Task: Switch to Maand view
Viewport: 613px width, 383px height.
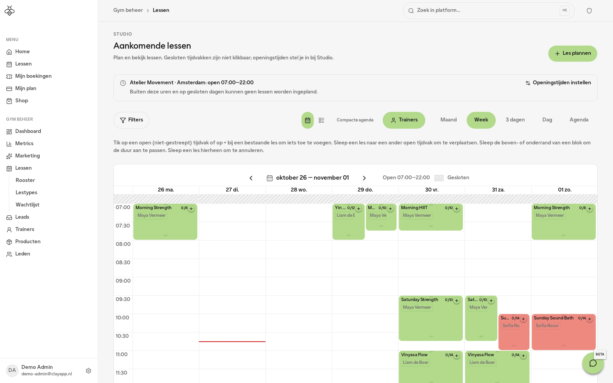Action: [x=449, y=120]
